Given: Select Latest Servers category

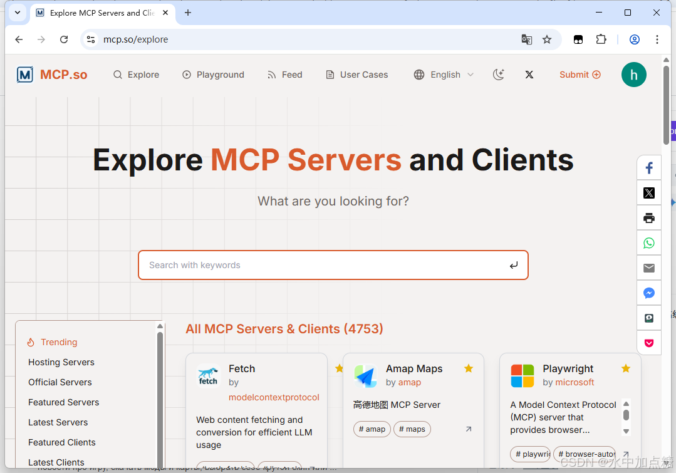Looking at the screenshot, I should [58, 422].
